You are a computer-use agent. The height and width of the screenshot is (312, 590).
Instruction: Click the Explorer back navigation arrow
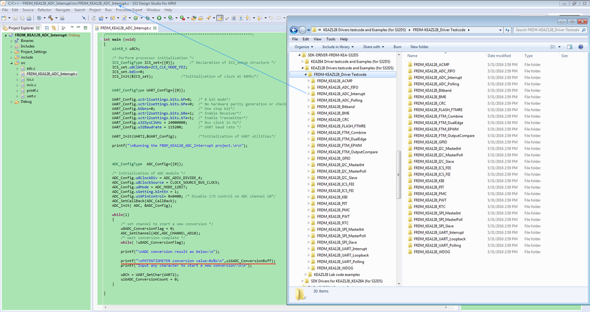(294, 30)
